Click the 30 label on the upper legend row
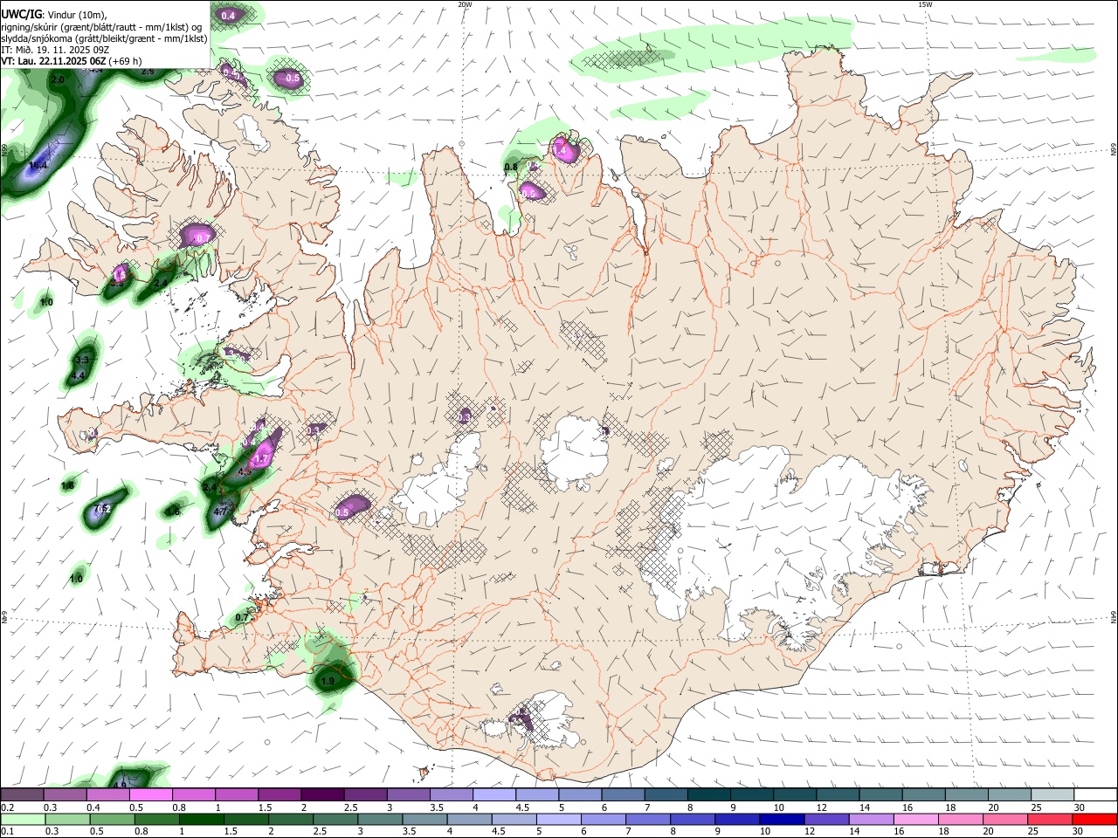 [1080, 807]
